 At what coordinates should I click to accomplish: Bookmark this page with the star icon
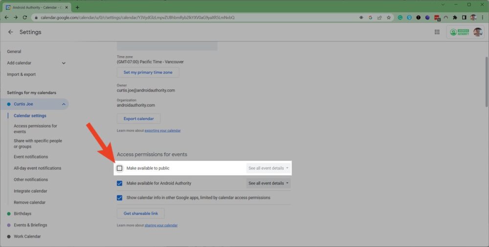pyautogui.click(x=389, y=18)
